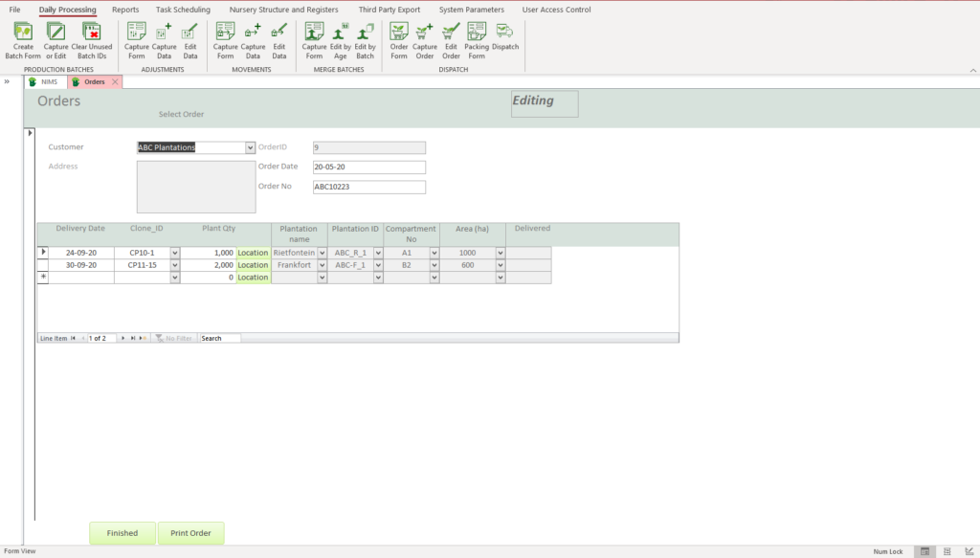
Task: Select Edit Data in the Movements group
Action: click(x=278, y=40)
